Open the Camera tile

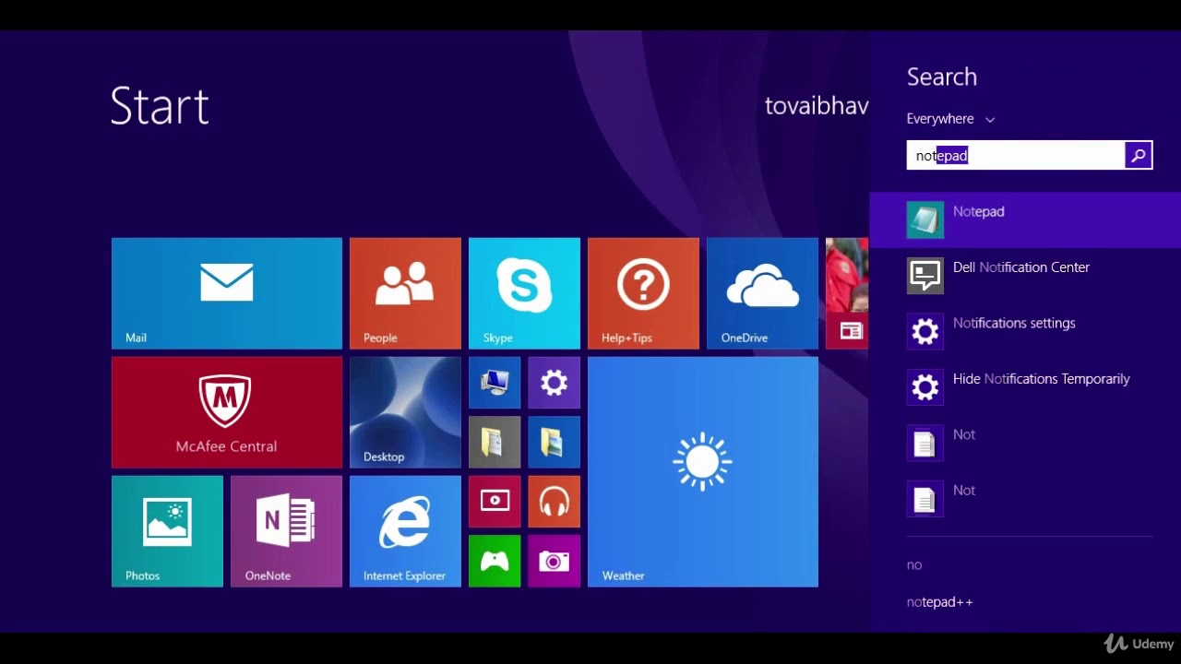555,561
